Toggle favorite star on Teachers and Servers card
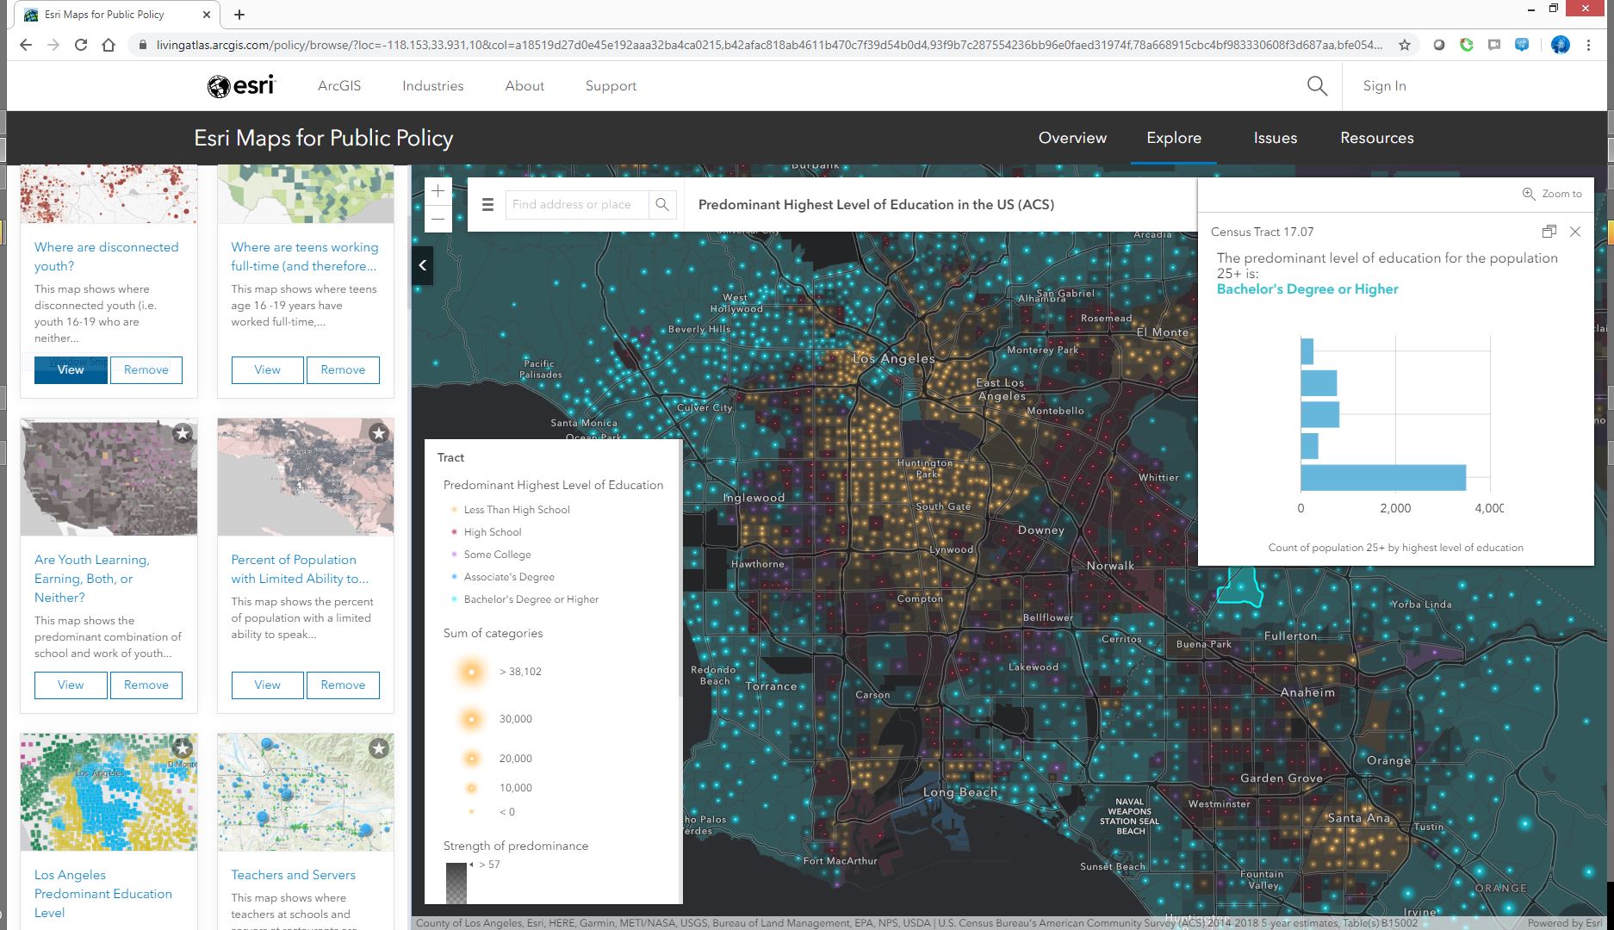 pos(378,748)
